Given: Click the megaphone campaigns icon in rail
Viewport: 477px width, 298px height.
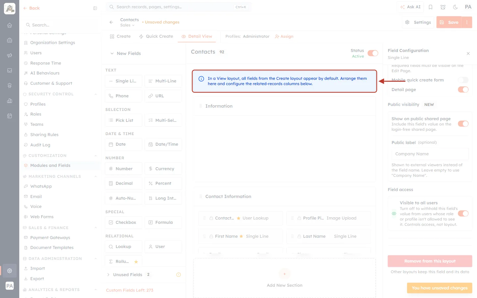Looking at the screenshot, I should tap(10, 55).
